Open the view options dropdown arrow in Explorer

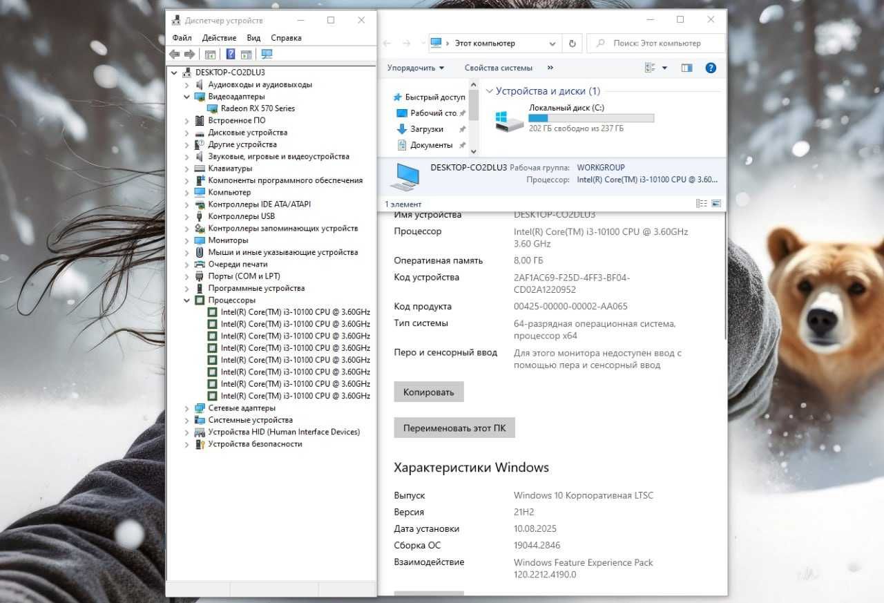pyautogui.click(x=664, y=68)
